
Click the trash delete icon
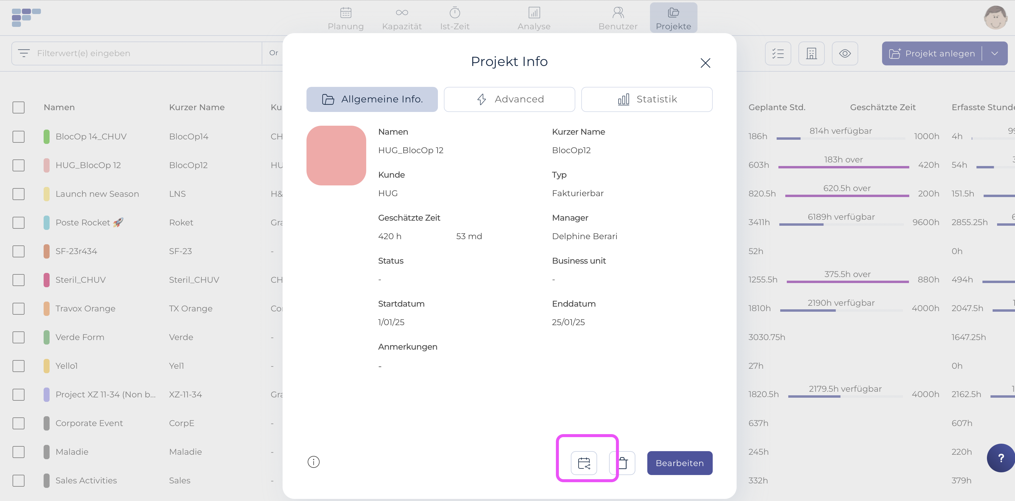point(623,463)
